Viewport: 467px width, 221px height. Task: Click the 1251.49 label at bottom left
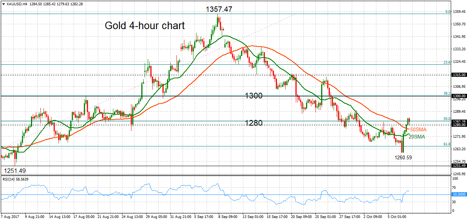[x=14, y=171]
